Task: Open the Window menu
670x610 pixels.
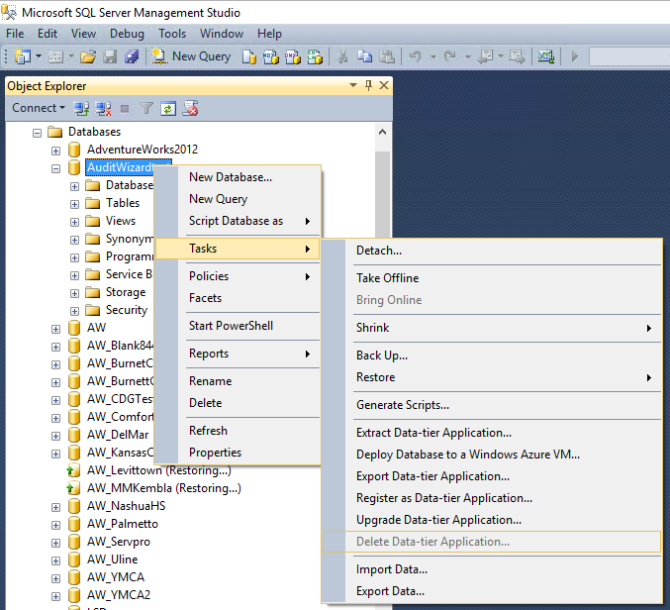Action: point(222,34)
